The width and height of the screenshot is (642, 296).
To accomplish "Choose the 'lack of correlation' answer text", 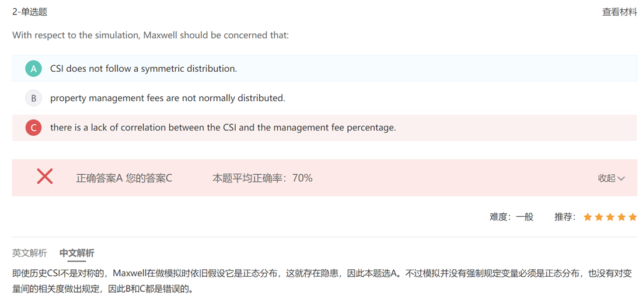I will tap(223, 128).
